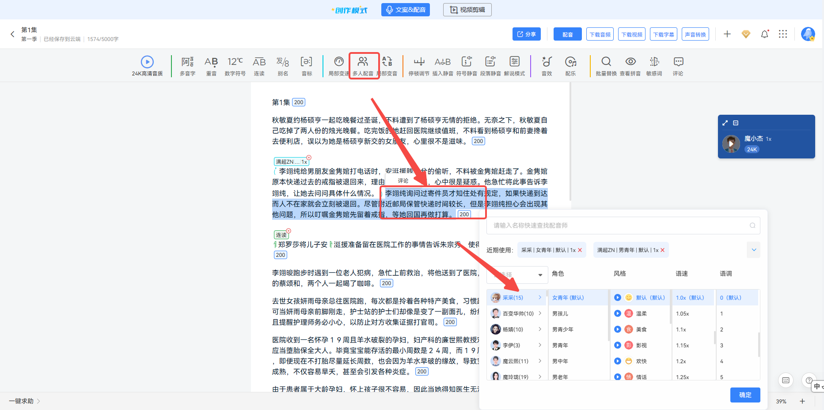
Task: Open 一键求助 link
Action: 24,401
